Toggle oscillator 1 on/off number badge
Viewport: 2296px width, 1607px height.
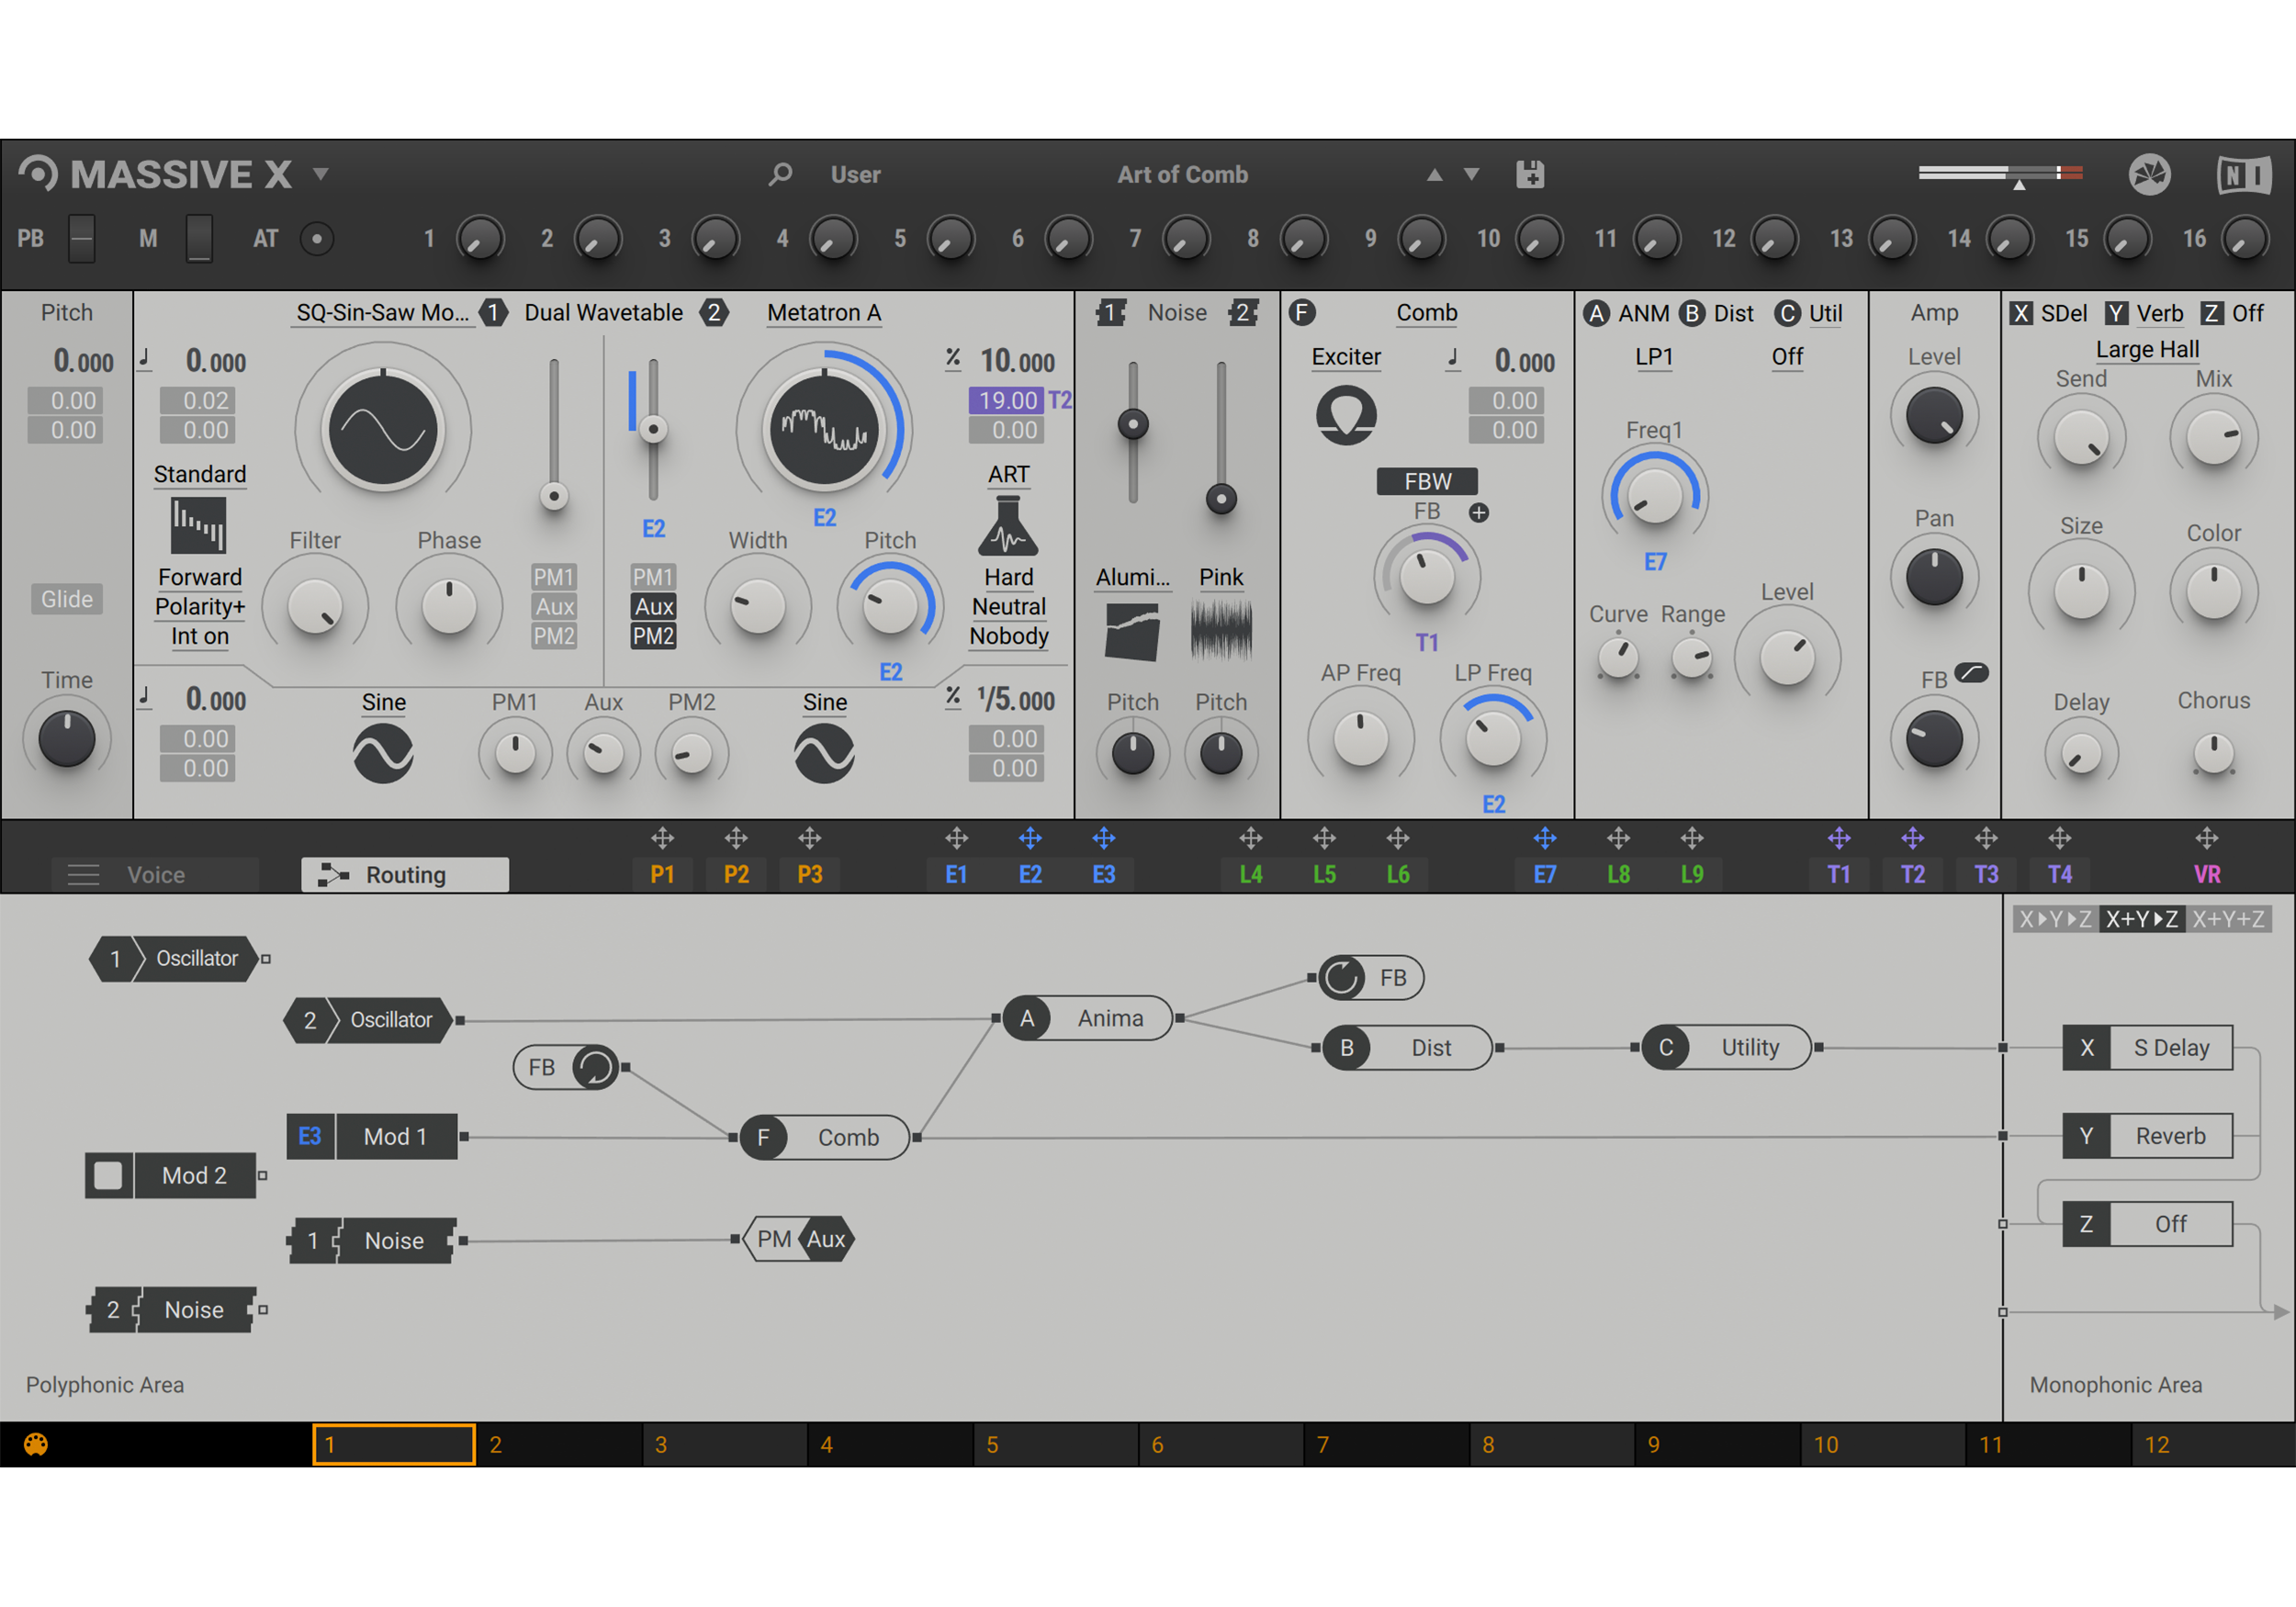click(493, 313)
